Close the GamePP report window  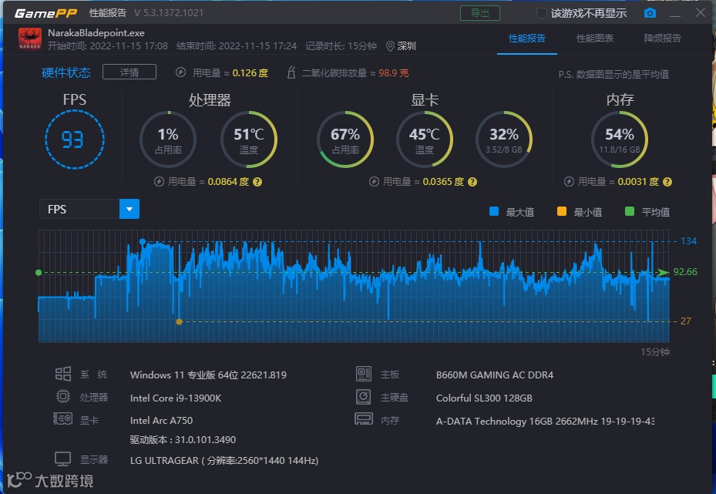(x=701, y=12)
